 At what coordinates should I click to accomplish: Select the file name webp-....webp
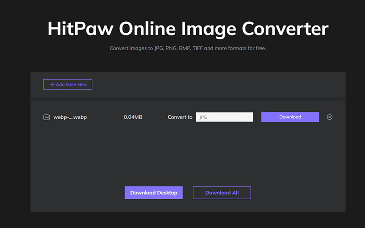[x=70, y=117]
